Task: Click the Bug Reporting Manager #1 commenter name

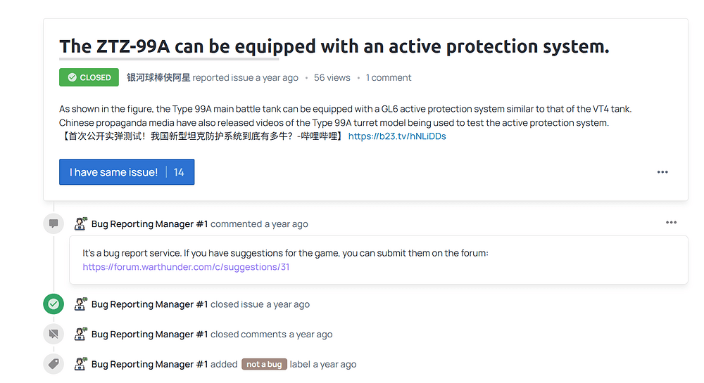Action: tap(149, 224)
